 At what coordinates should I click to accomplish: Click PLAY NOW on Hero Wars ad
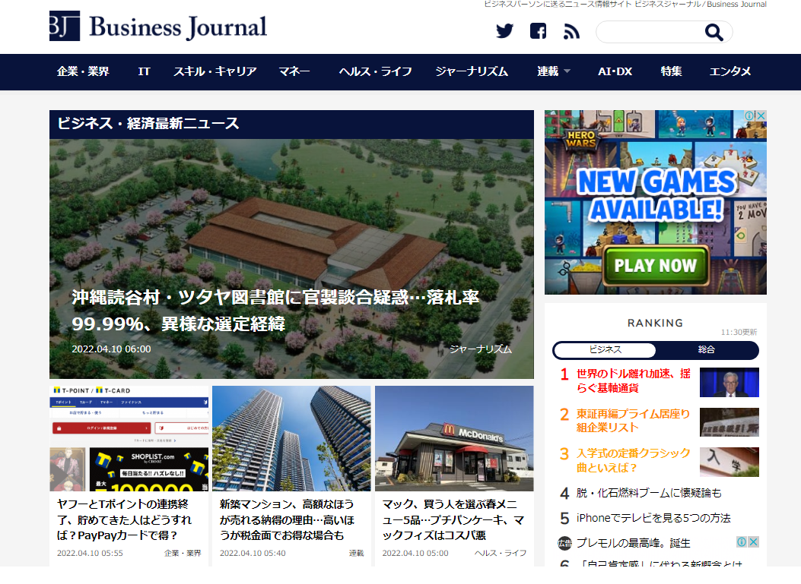(656, 266)
